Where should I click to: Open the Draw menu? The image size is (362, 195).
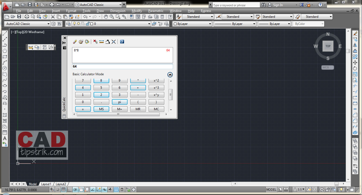pos(100,11)
